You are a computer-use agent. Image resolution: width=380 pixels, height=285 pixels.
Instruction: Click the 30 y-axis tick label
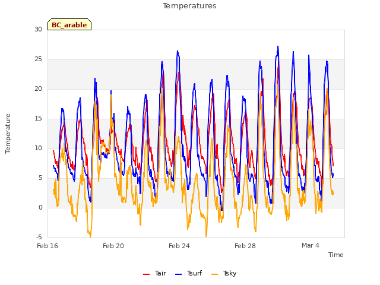pyautogui.click(x=38, y=29)
